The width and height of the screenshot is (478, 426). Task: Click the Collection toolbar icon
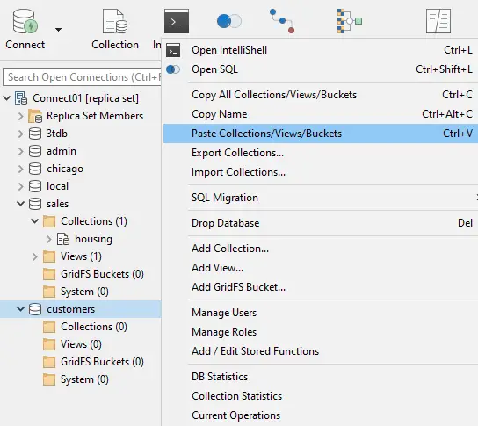pos(115,21)
